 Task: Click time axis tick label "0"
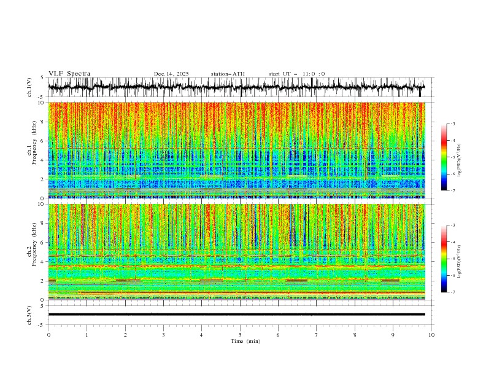[x=48, y=335]
